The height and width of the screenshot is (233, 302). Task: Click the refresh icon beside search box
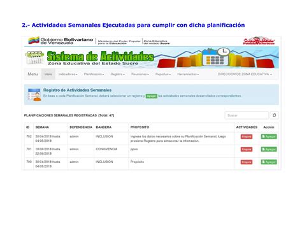click(x=274, y=115)
